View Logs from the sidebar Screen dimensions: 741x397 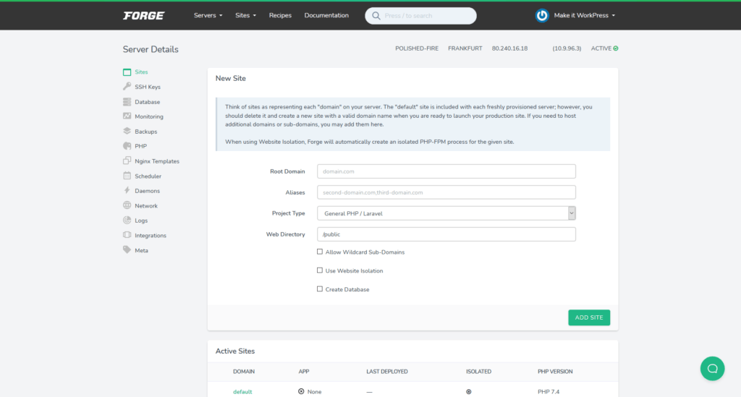[x=141, y=221]
